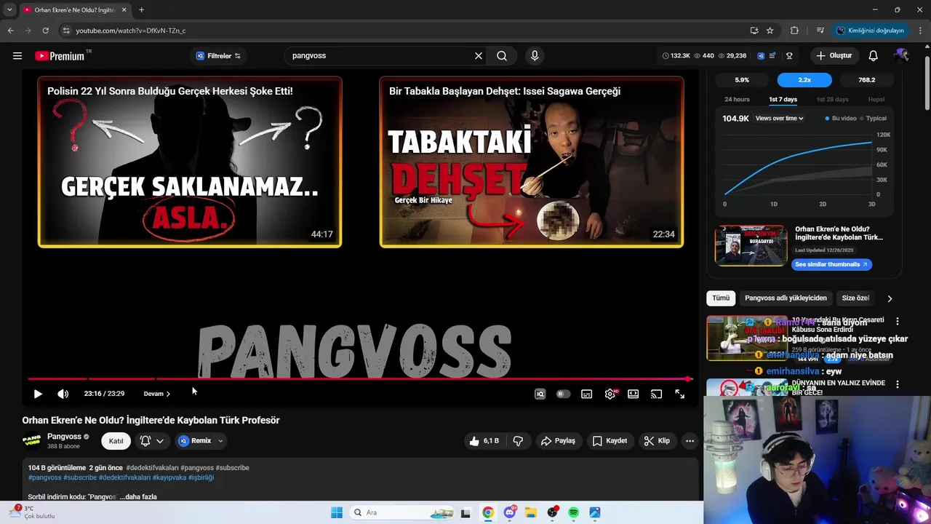The width and height of the screenshot is (931, 524).
Task: Bookmark this page with the star
Action: 770,31
